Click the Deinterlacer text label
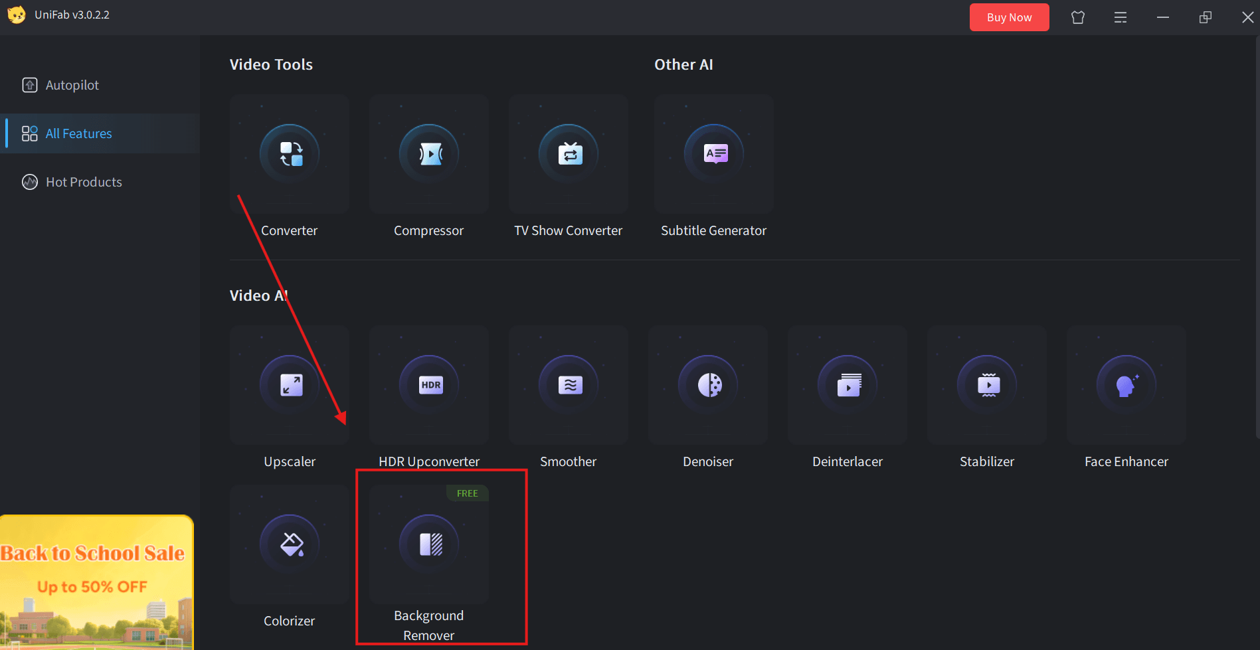 pos(848,461)
